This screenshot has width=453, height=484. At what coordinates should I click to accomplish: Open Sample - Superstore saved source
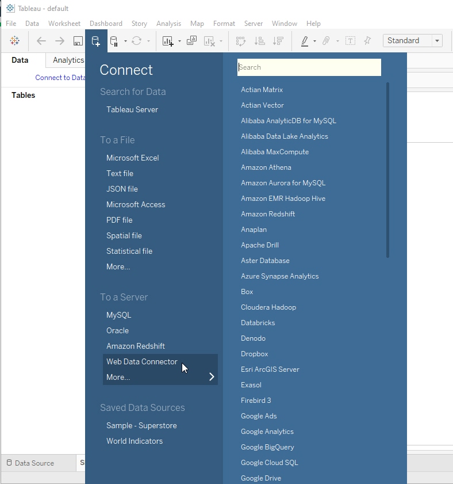click(x=141, y=426)
